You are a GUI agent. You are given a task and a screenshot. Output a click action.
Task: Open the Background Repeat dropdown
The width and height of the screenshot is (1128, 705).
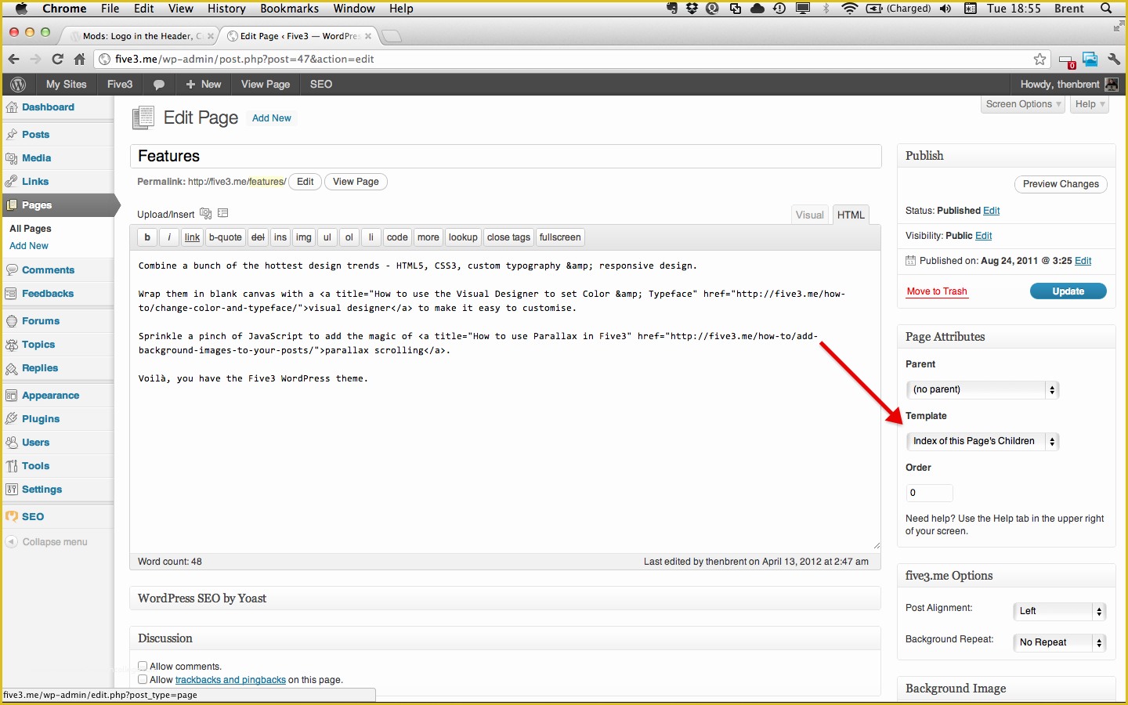click(1059, 642)
